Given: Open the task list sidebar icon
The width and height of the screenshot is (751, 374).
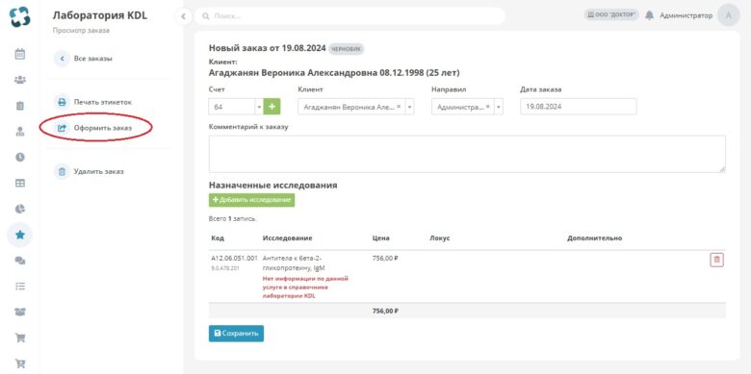Looking at the screenshot, I should pyautogui.click(x=19, y=286).
